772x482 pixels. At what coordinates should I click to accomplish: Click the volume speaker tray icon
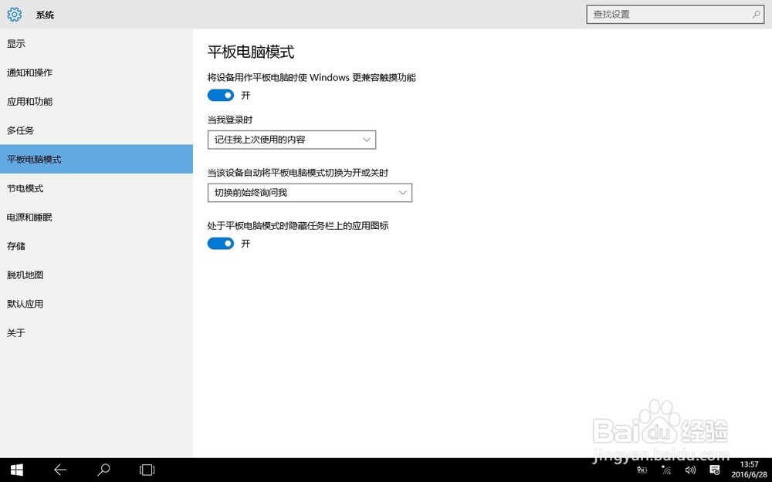pyautogui.click(x=691, y=470)
